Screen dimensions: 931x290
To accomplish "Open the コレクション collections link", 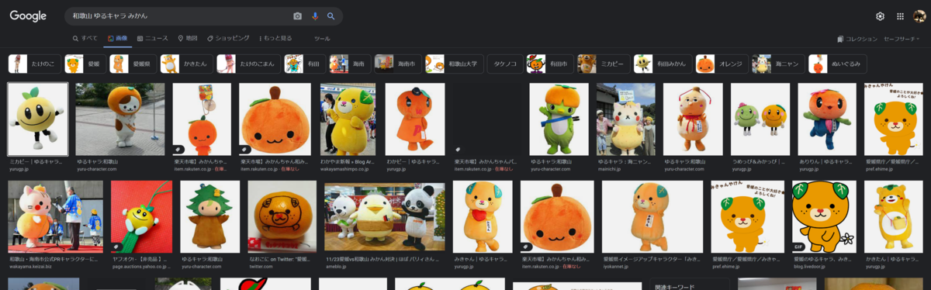I will coord(857,39).
